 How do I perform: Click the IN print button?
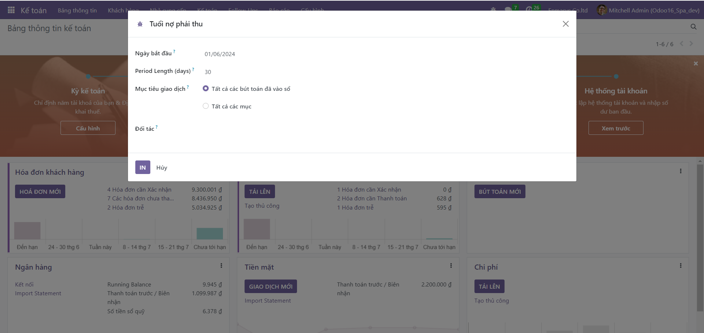click(143, 167)
